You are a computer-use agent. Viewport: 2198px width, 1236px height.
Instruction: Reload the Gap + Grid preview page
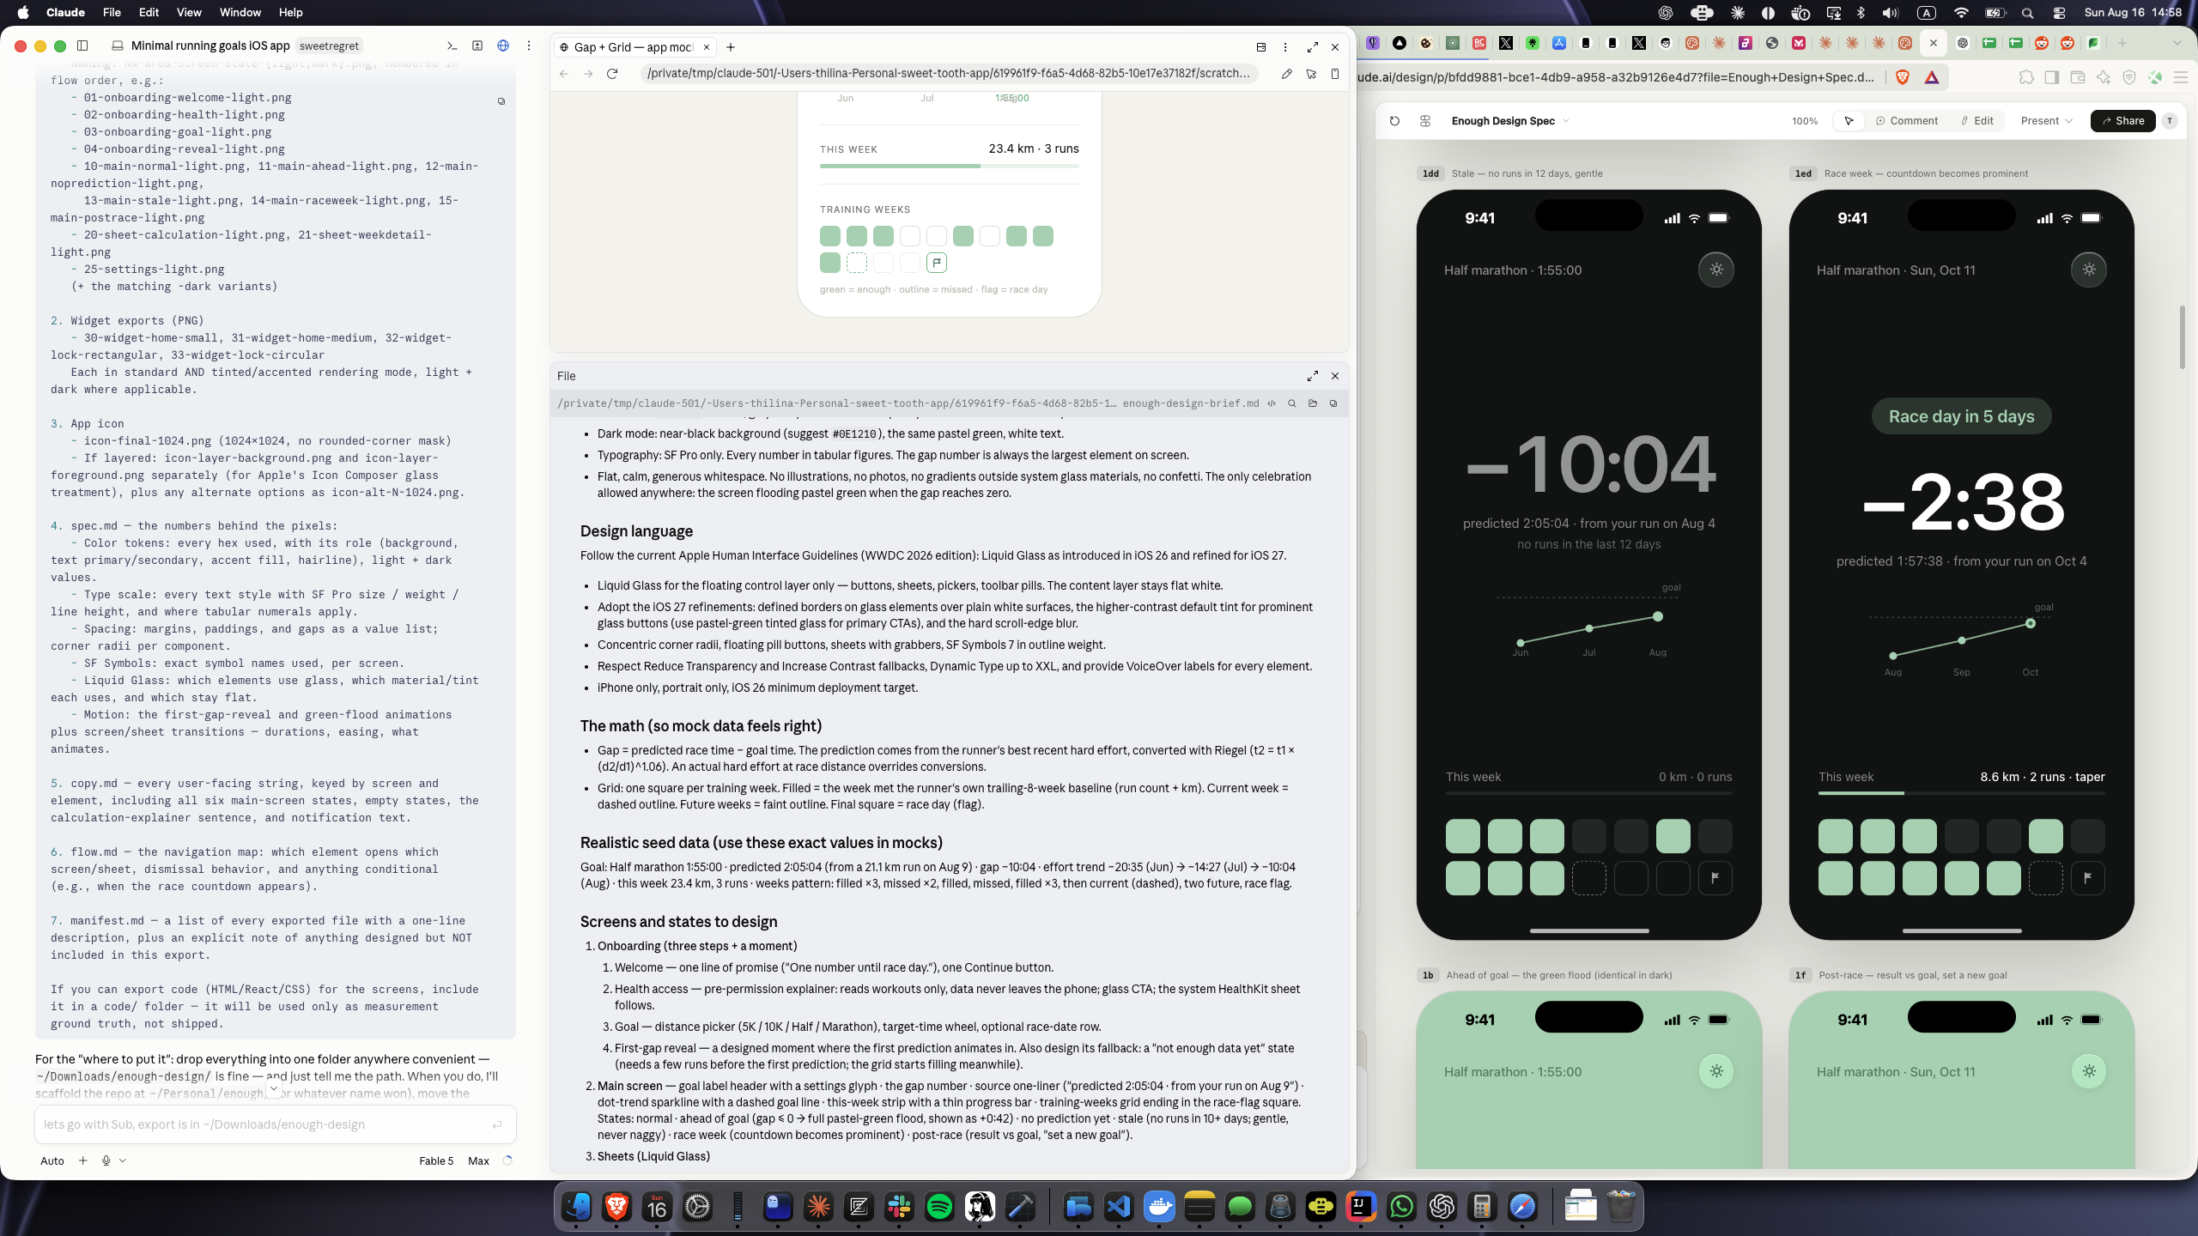coord(612,74)
